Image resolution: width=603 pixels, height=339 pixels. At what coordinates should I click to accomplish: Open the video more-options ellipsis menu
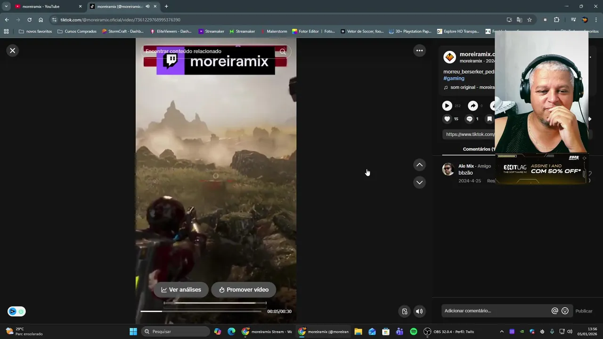point(419,50)
